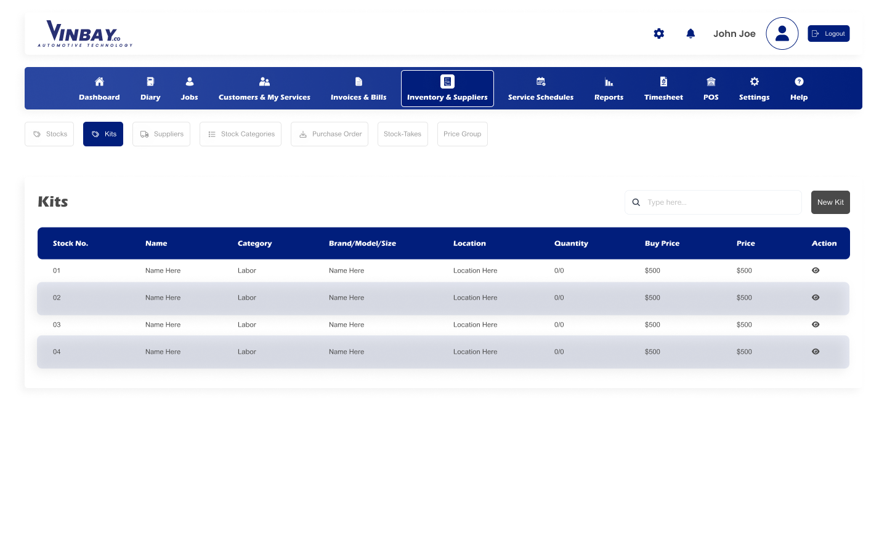View kit 04 with eye icon

point(816,352)
